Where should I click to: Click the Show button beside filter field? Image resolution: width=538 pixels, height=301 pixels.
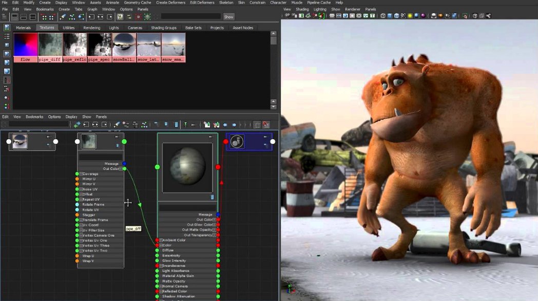pyautogui.click(x=228, y=17)
